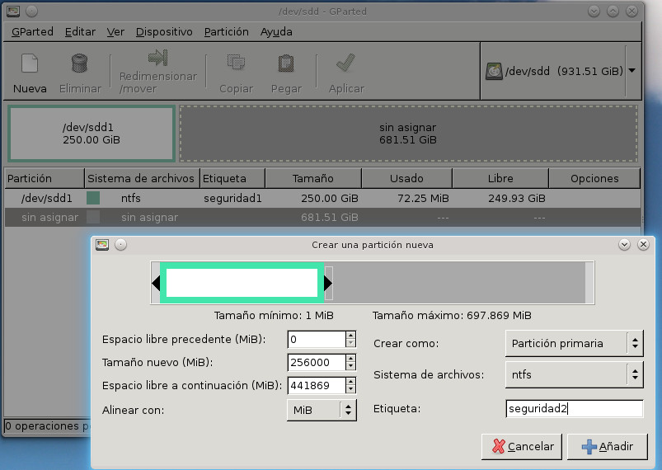Click the Nueva partition toolbar icon
662x470 pixels.
pos(30,63)
